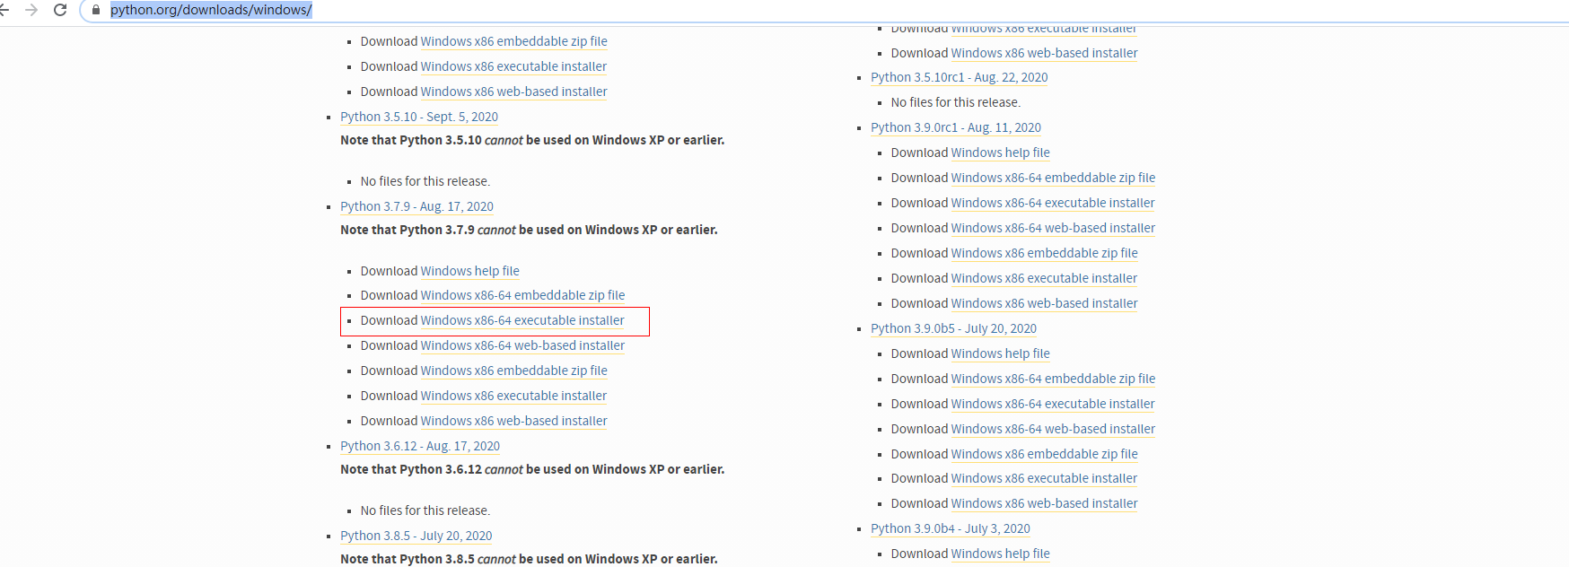Click the browser forward arrow

31,10
